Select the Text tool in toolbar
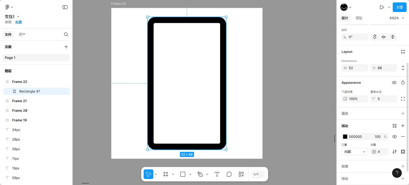 click(x=217, y=174)
